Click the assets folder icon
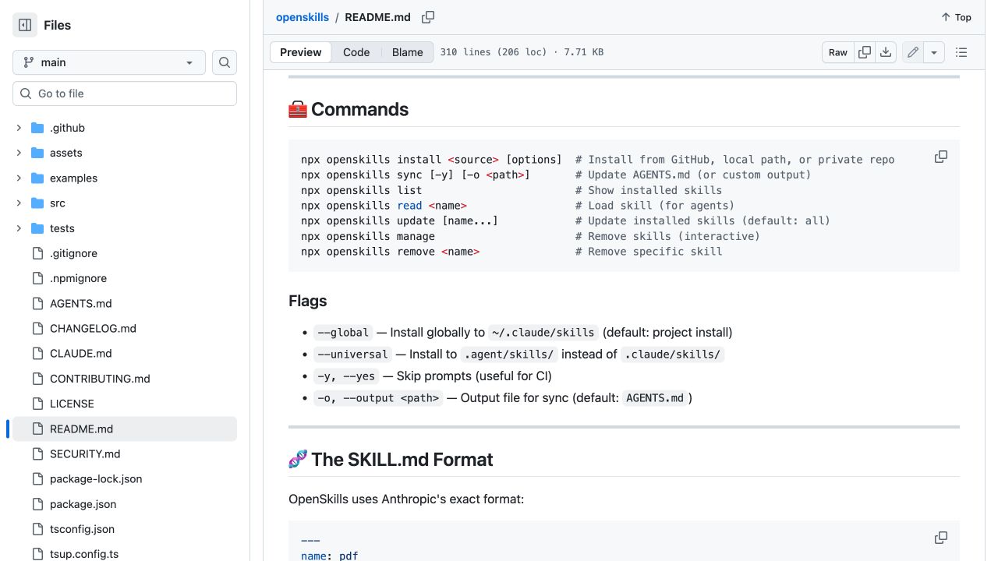998x561 pixels. click(37, 153)
